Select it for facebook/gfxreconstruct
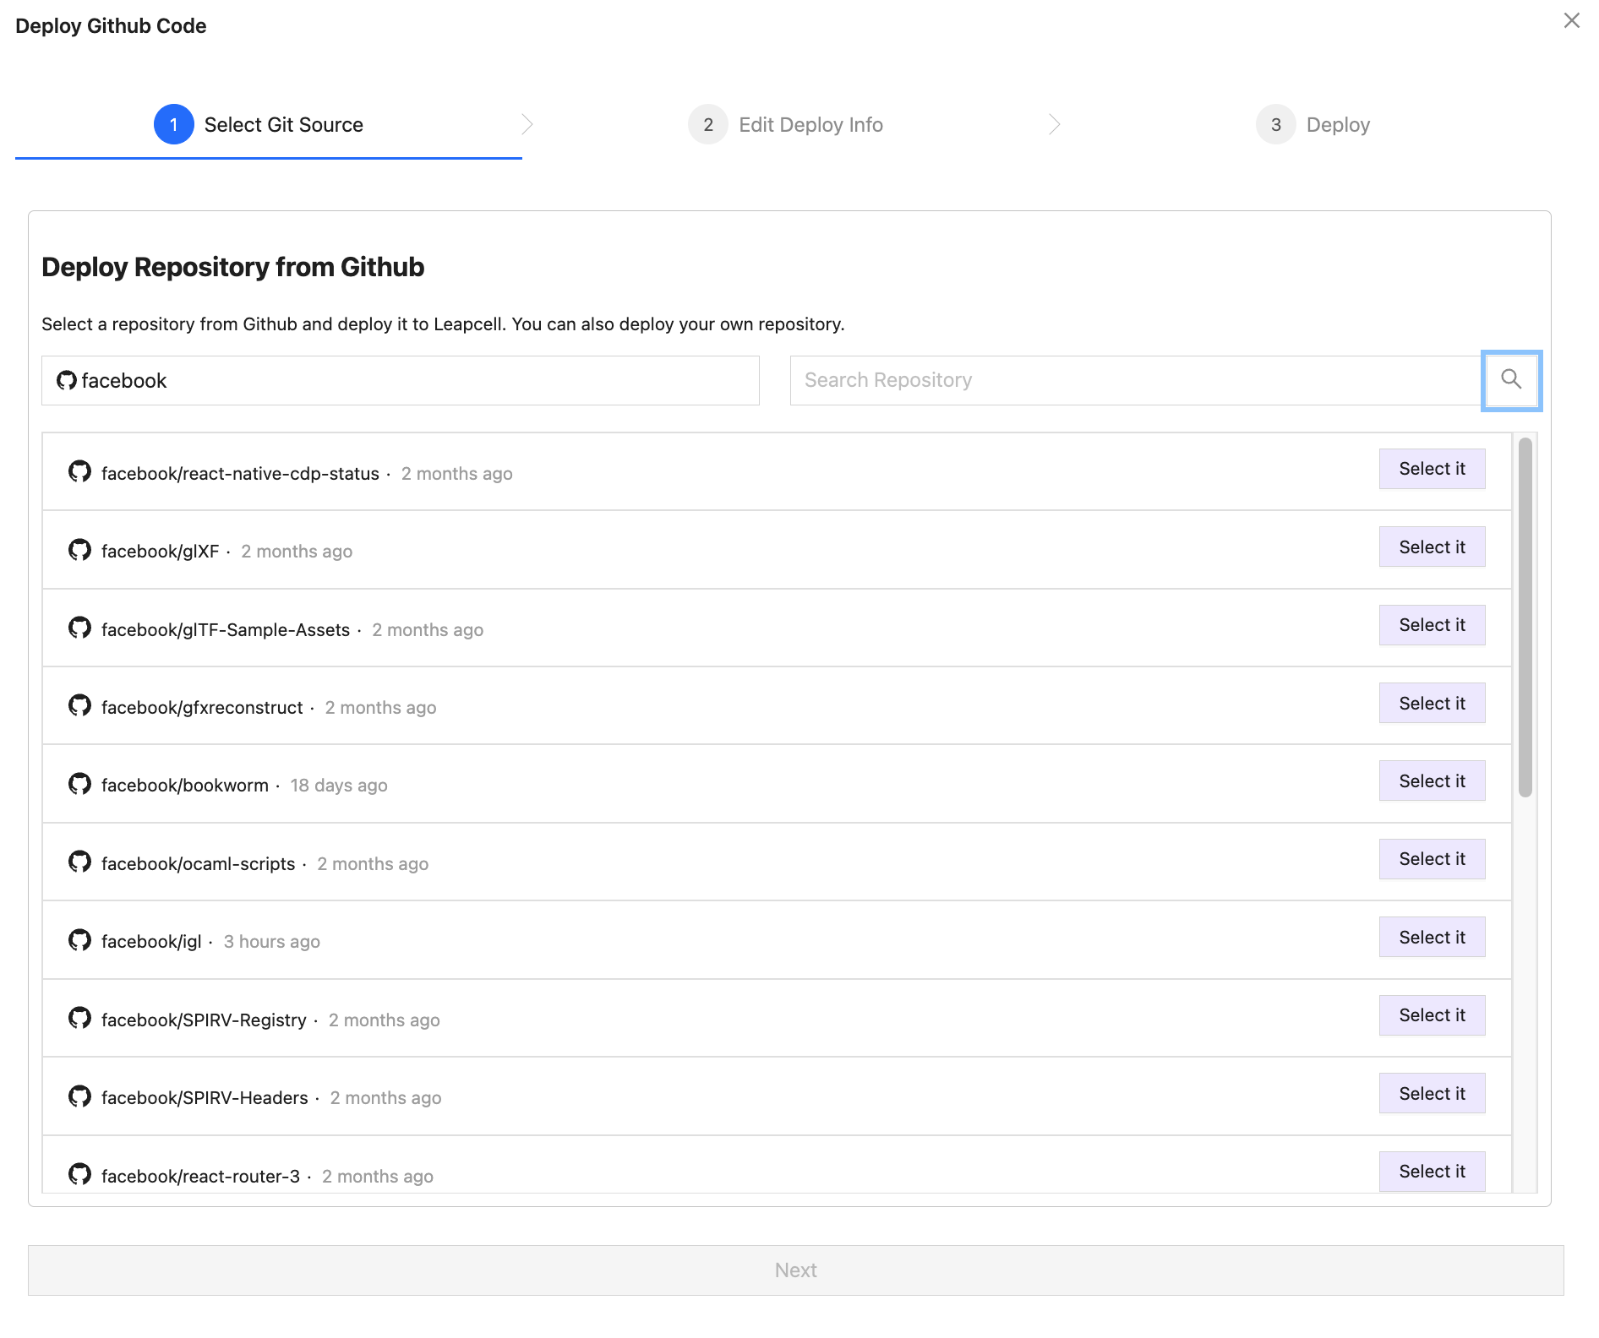 1432,704
